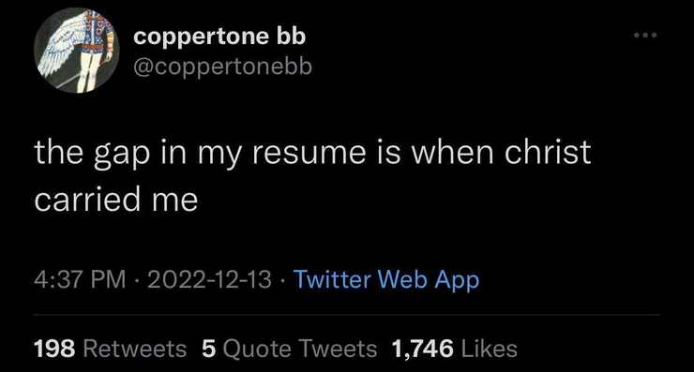The image size is (694, 372).
Task: Click the Retweets label
Action: tap(134, 349)
